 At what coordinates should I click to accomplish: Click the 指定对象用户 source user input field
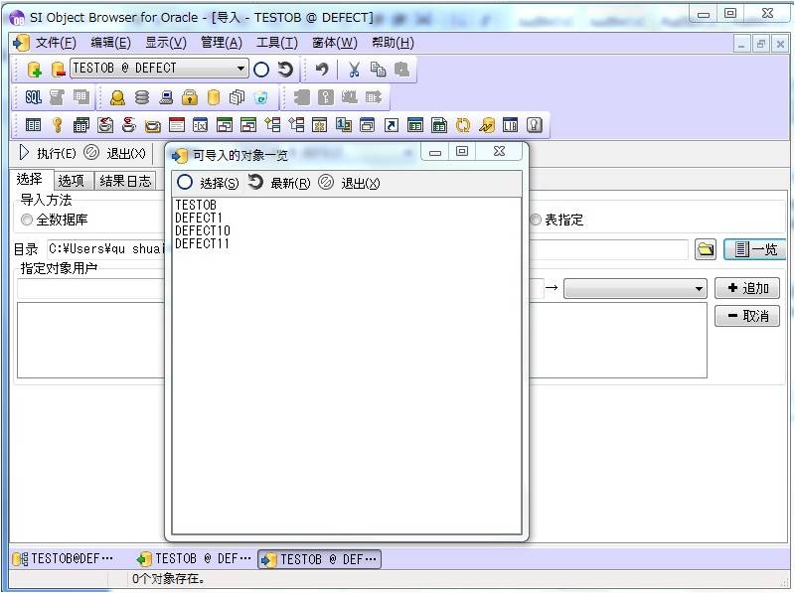[x=280, y=289]
